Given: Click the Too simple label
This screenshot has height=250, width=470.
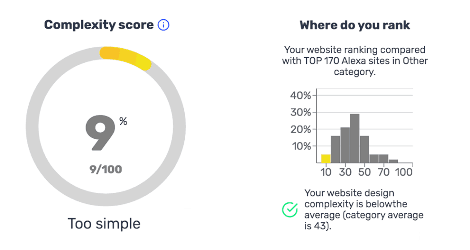Looking at the screenshot, I should click(x=104, y=224).
